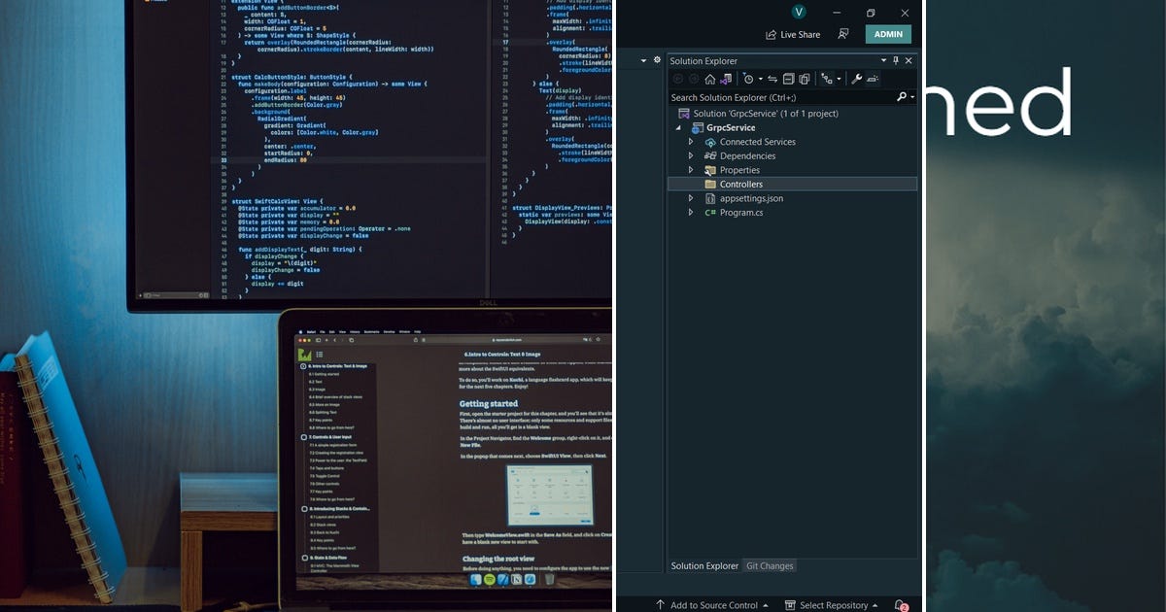Open the search options dropdown arrow
This screenshot has width=1166, height=612.
point(912,97)
